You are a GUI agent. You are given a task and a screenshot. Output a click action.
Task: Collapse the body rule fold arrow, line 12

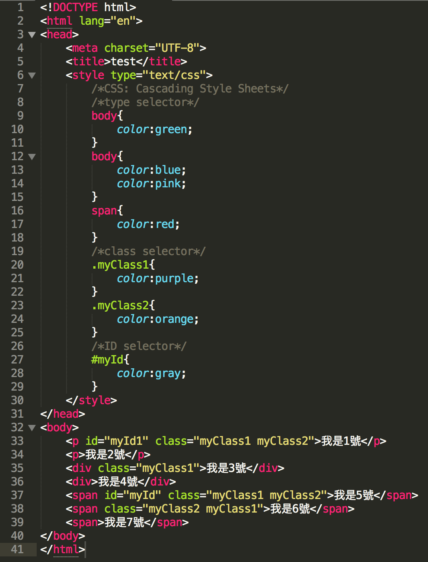pyautogui.click(x=32, y=157)
